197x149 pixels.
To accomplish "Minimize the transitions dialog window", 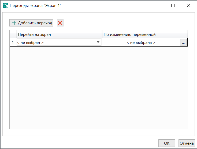I will tap(157, 5).
